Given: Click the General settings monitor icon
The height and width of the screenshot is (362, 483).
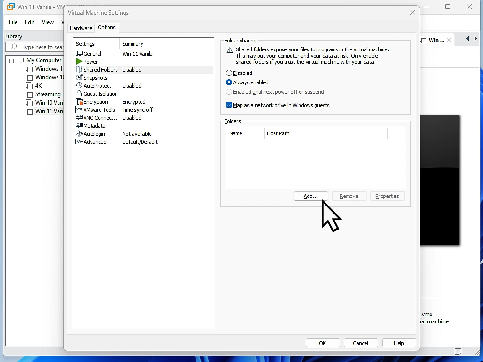Looking at the screenshot, I should [79, 54].
